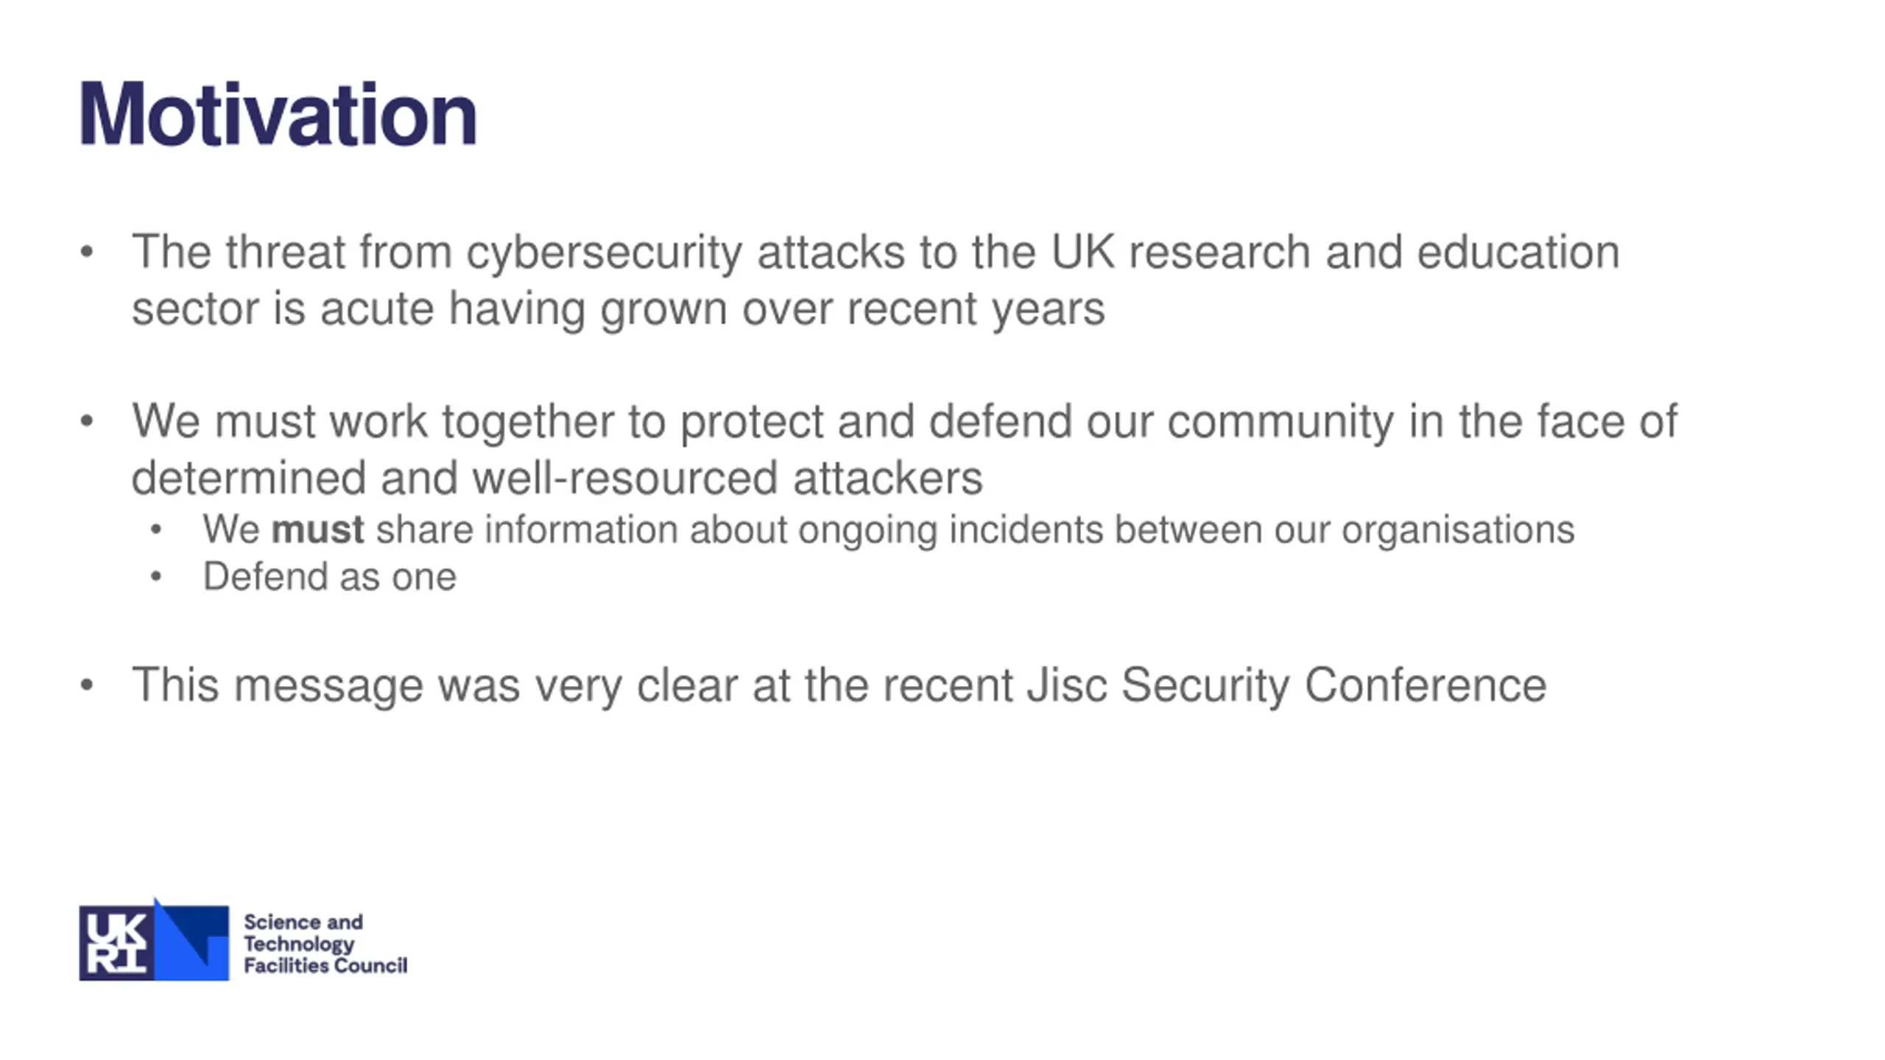
Task: Click the bullet before 'The threat from cybersecurity'
Action: 87,252
